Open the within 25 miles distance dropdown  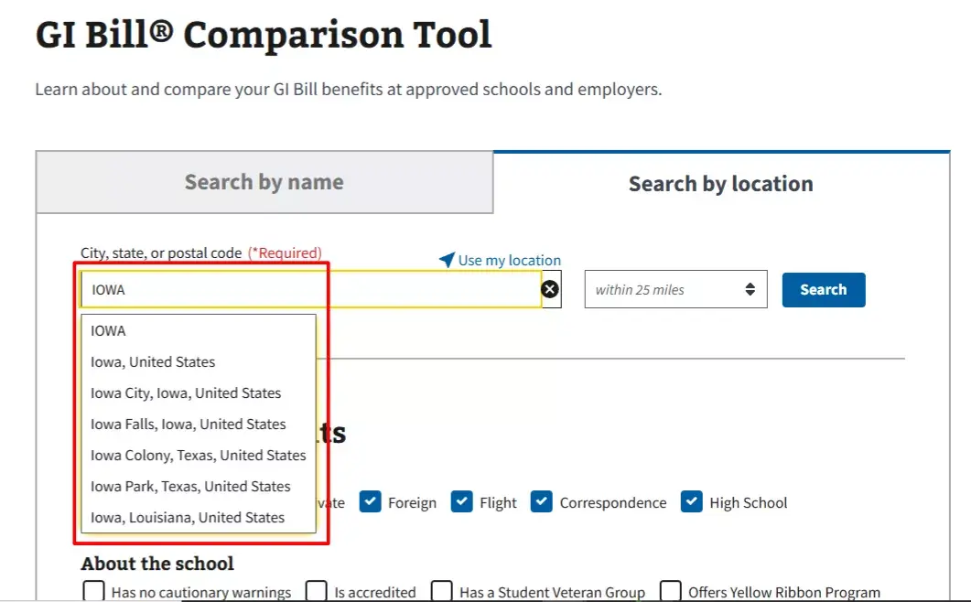coord(675,289)
